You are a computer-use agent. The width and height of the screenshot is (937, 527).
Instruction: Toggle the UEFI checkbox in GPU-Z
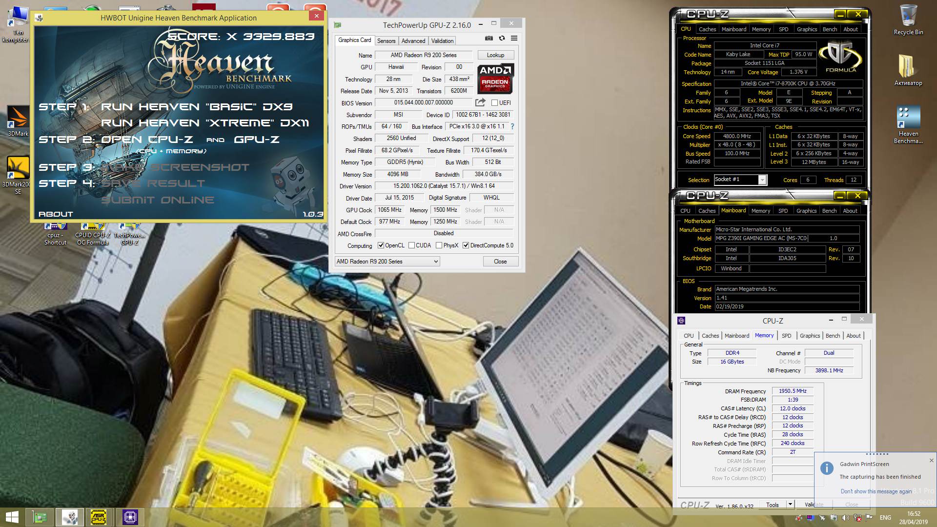(494, 103)
